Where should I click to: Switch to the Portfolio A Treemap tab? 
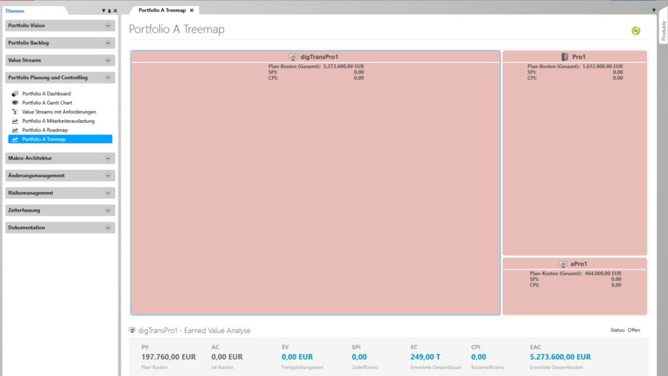point(162,10)
